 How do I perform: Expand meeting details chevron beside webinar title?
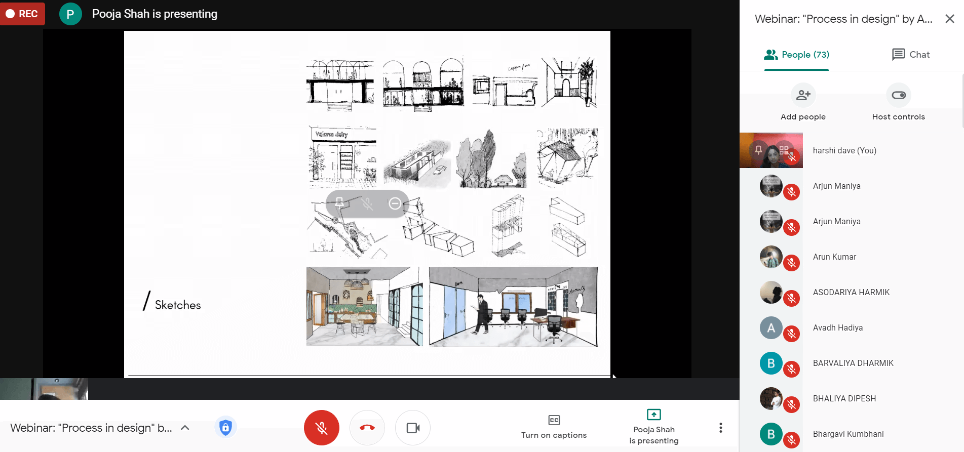click(185, 428)
